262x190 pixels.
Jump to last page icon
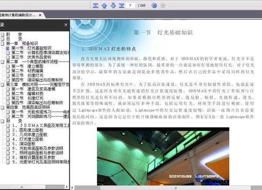point(121,6)
